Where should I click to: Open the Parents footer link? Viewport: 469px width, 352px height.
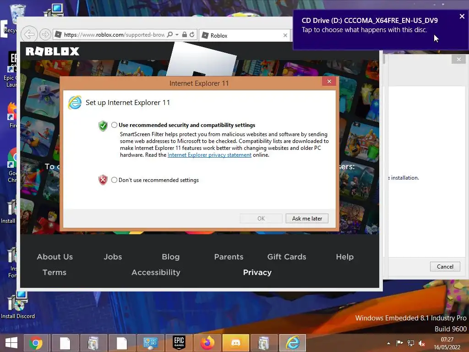coord(229,257)
